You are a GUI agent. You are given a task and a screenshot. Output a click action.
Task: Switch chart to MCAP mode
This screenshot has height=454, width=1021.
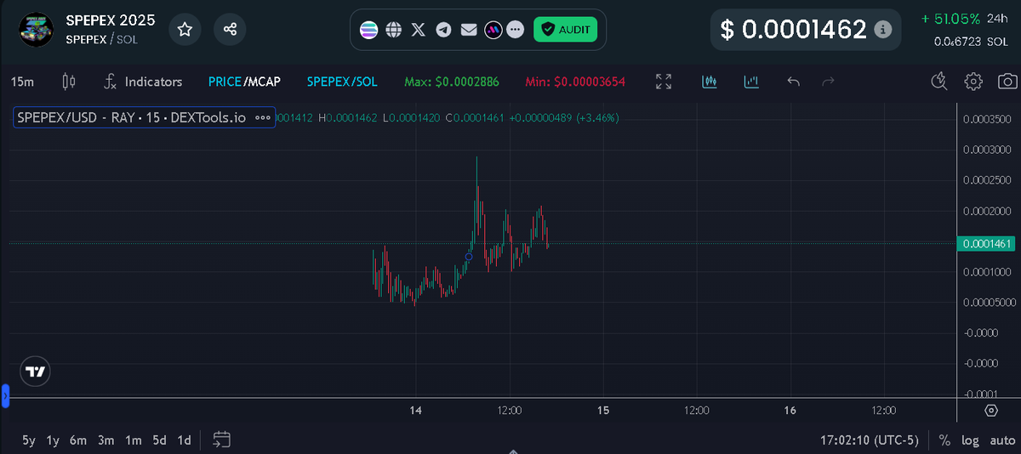click(264, 82)
